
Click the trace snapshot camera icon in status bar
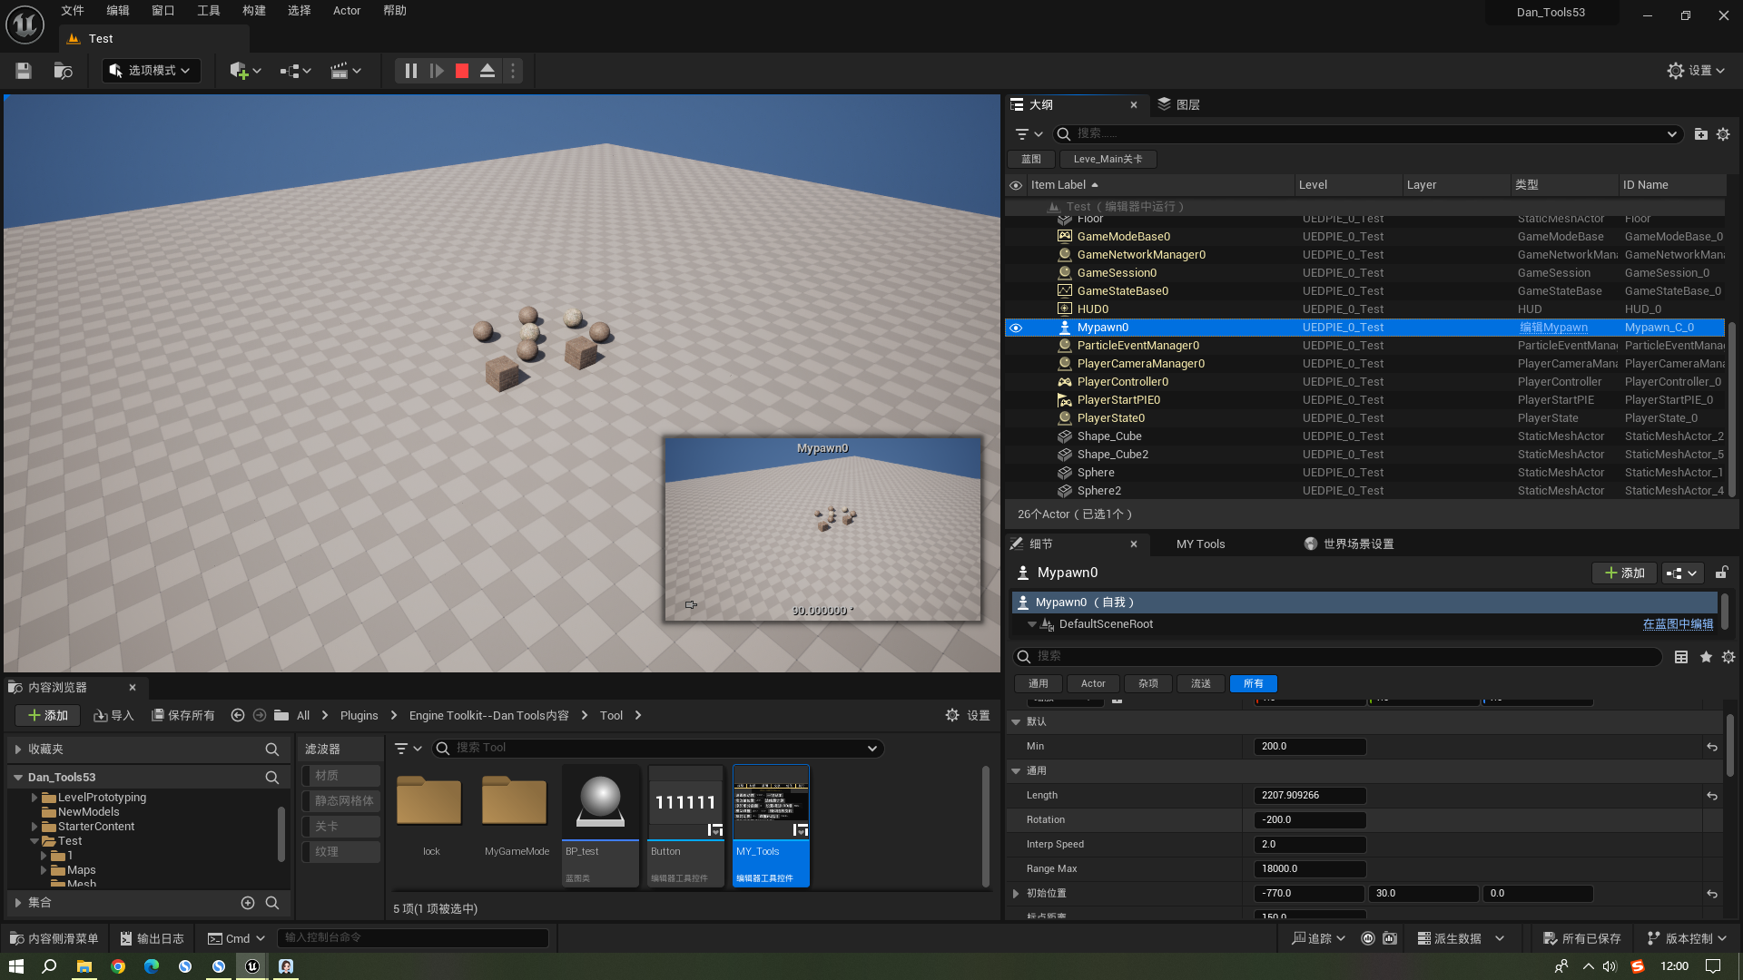(x=1390, y=939)
